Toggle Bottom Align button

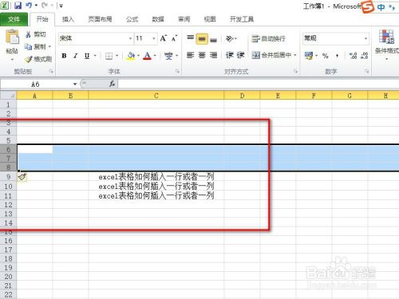pos(213,39)
